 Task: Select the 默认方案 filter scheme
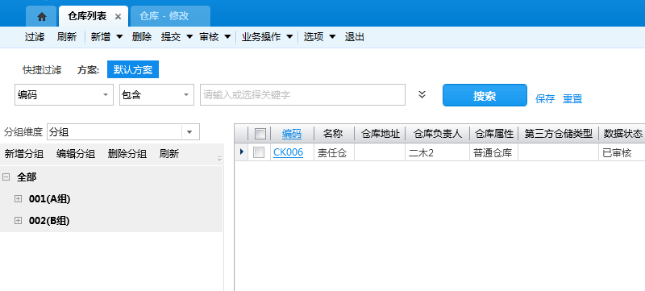click(133, 70)
